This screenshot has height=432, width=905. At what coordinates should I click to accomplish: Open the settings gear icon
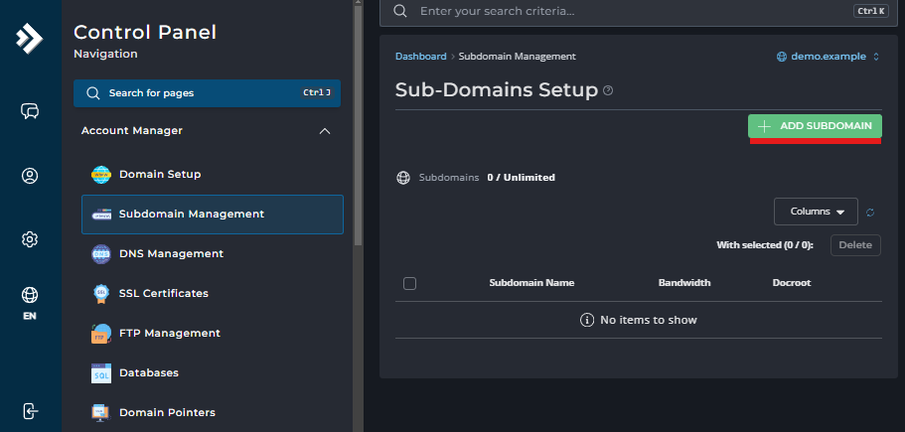pyautogui.click(x=30, y=239)
